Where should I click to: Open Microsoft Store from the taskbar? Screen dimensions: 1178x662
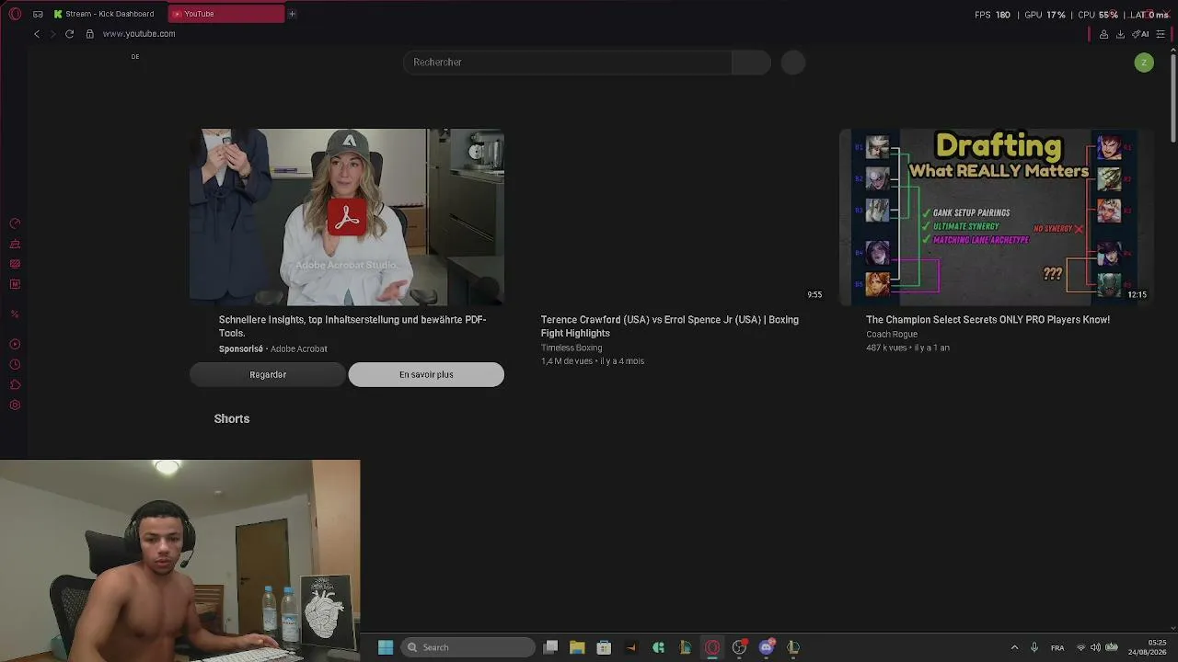pos(604,647)
